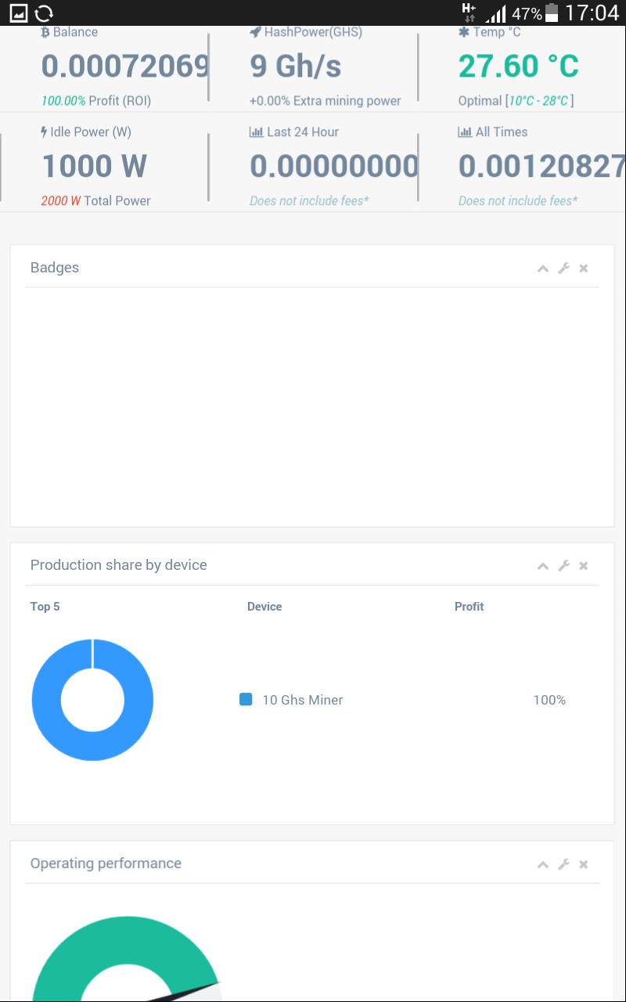626x1002 pixels.
Task: Select the 10 Ghs Miner device label
Action: pyautogui.click(x=303, y=701)
